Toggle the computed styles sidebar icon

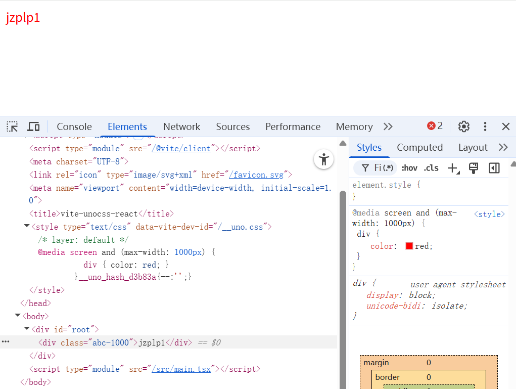click(x=494, y=168)
